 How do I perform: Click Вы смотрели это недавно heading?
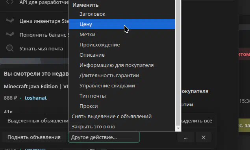tap(36, 74)
